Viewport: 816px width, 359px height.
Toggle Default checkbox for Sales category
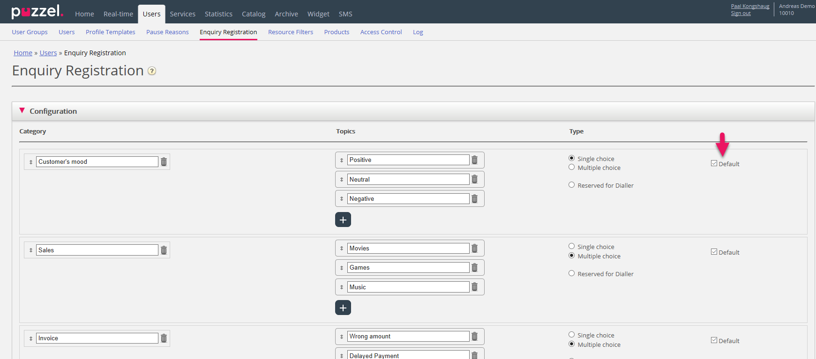[x=714, y=252]
